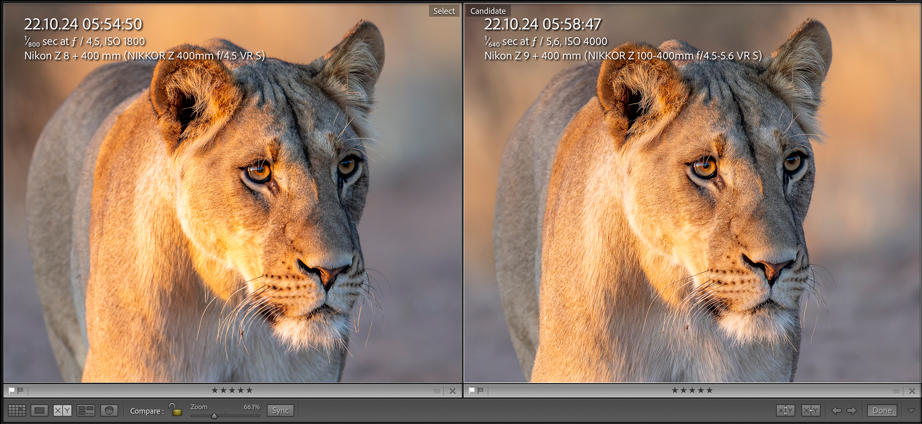Select next photo with right arrow
The image size is (922, 424).
(851, 411)
